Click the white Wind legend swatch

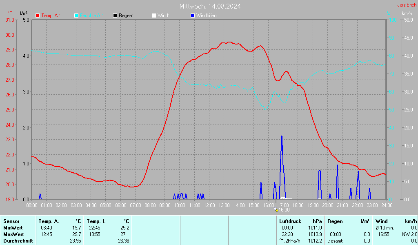154,16
